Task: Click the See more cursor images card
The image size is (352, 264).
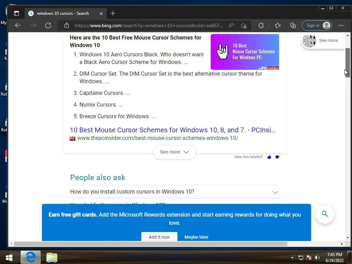Action: point(322,41)
